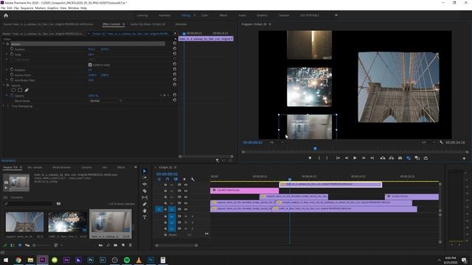Open Timeline display settings wrench

coord(192,180)
